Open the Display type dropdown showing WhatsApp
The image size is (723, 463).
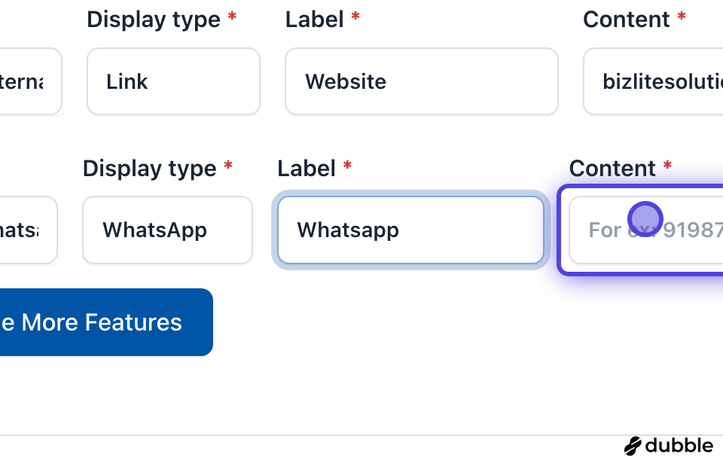(x=167, y=230)
